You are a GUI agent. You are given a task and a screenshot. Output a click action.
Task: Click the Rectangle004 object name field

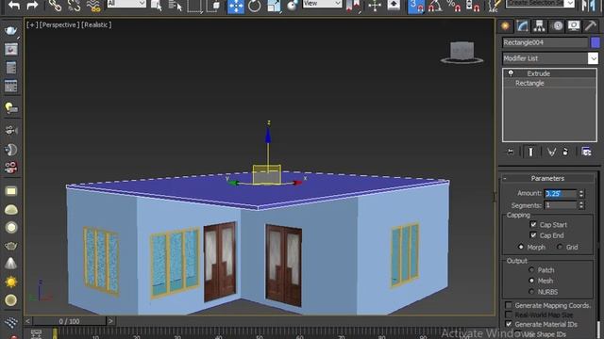click(x=545, y=42)
